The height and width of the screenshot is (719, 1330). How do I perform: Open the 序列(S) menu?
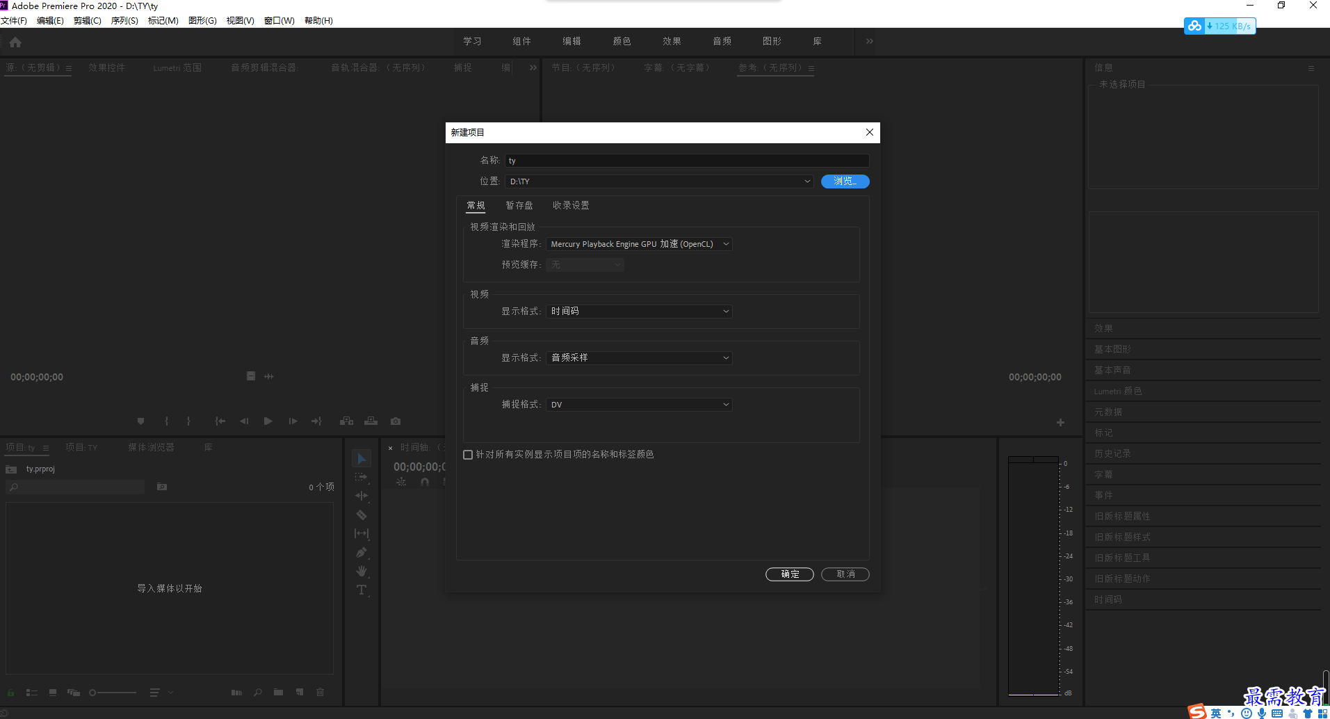[124, 20]
